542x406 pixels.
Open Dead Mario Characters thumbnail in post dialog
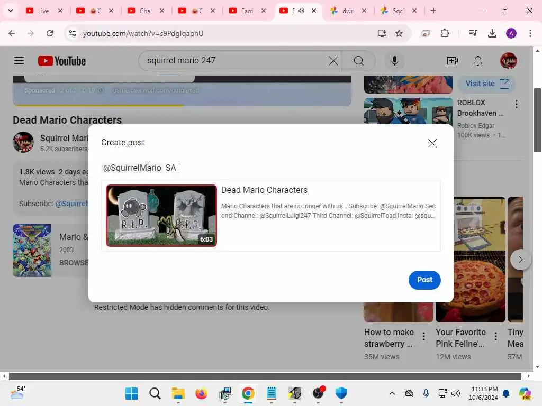pyautogui.click(x=161, y=216)
